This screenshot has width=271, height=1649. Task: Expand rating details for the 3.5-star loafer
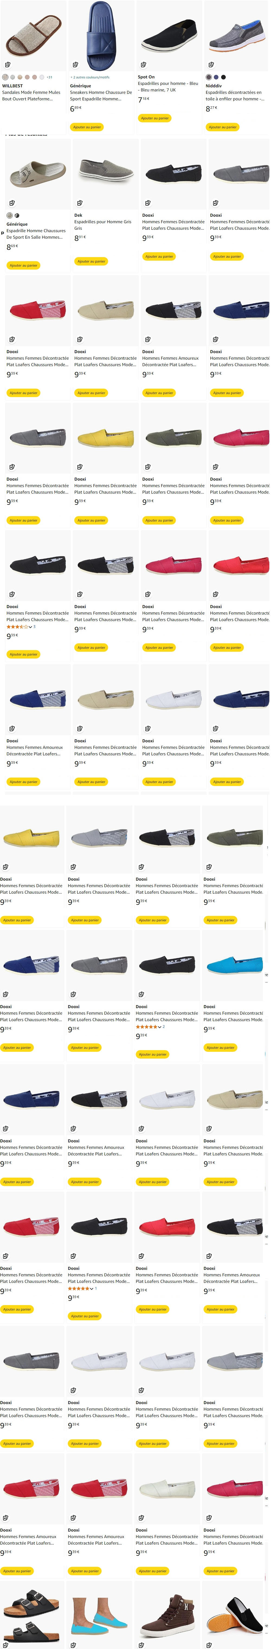point(30,627)
